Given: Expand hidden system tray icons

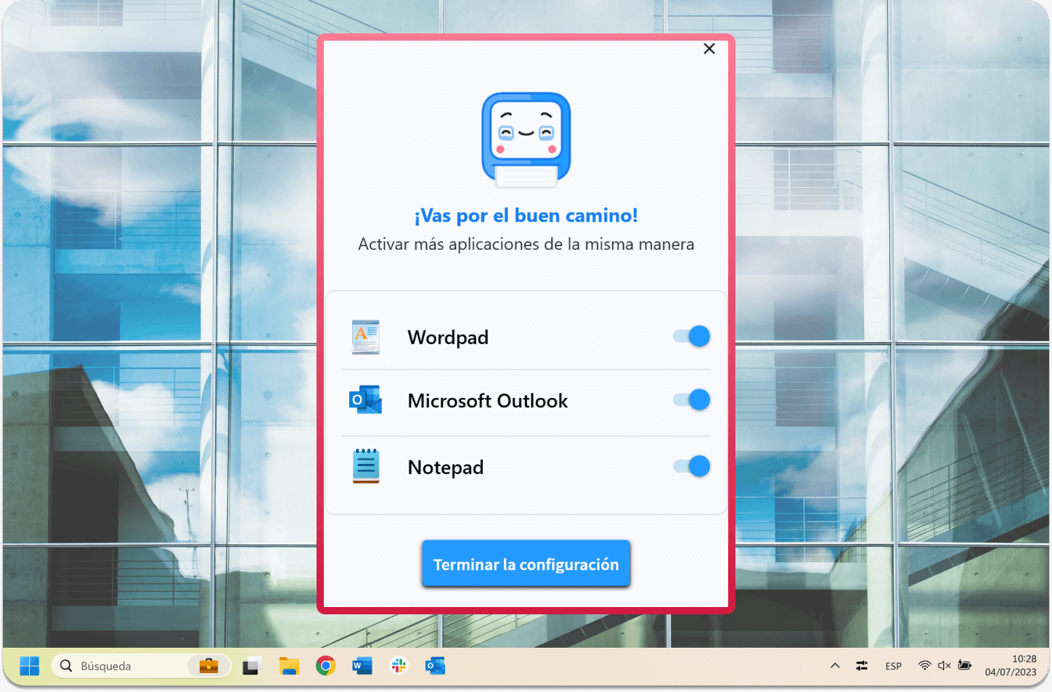Looking at the screenshot, I should [835, 666].
